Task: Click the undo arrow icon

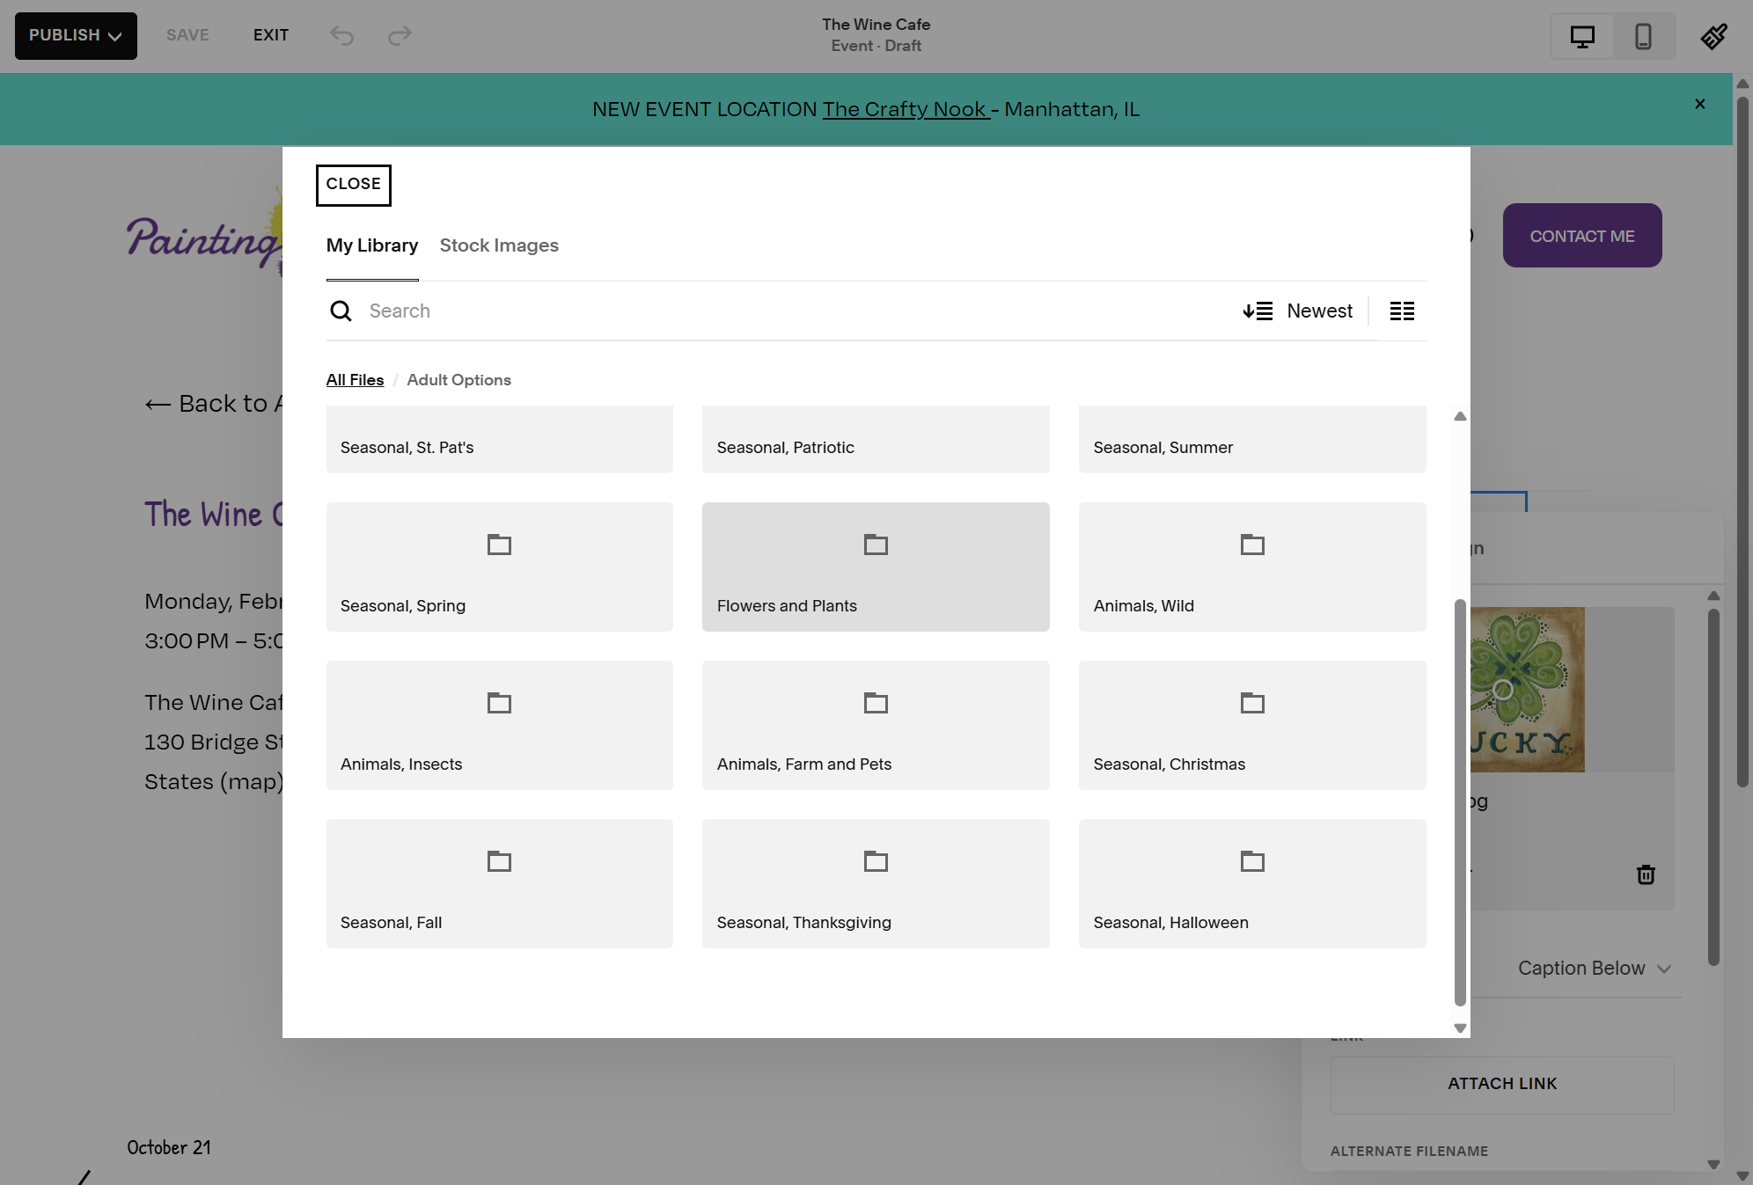Action: pyautogui.click(x=341, y=35)
